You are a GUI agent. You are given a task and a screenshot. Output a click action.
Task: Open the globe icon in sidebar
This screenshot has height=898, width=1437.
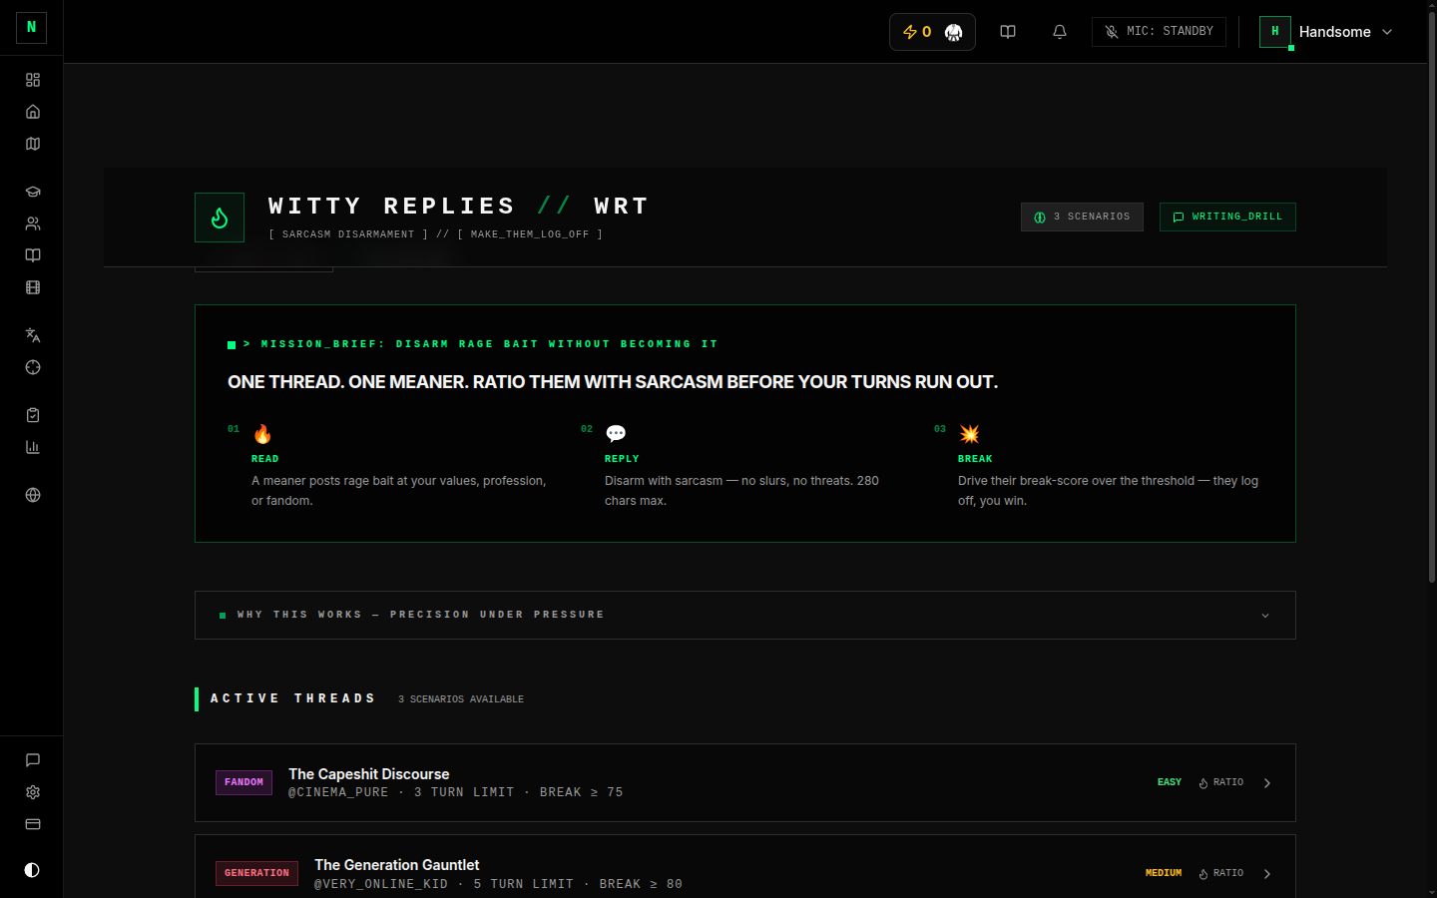pyautogui.click(x=33, y=495)
